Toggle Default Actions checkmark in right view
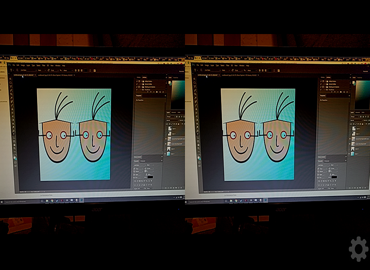The height and width of the screenshot is (270, 370). [x=321, y=81]
